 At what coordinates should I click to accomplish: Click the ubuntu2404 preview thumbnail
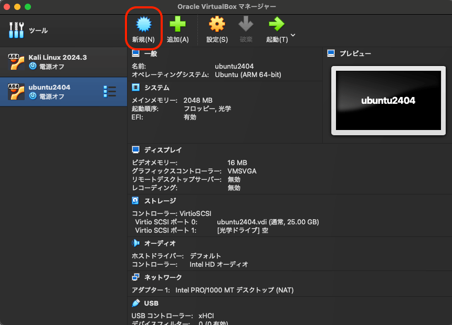click(388, 101)
